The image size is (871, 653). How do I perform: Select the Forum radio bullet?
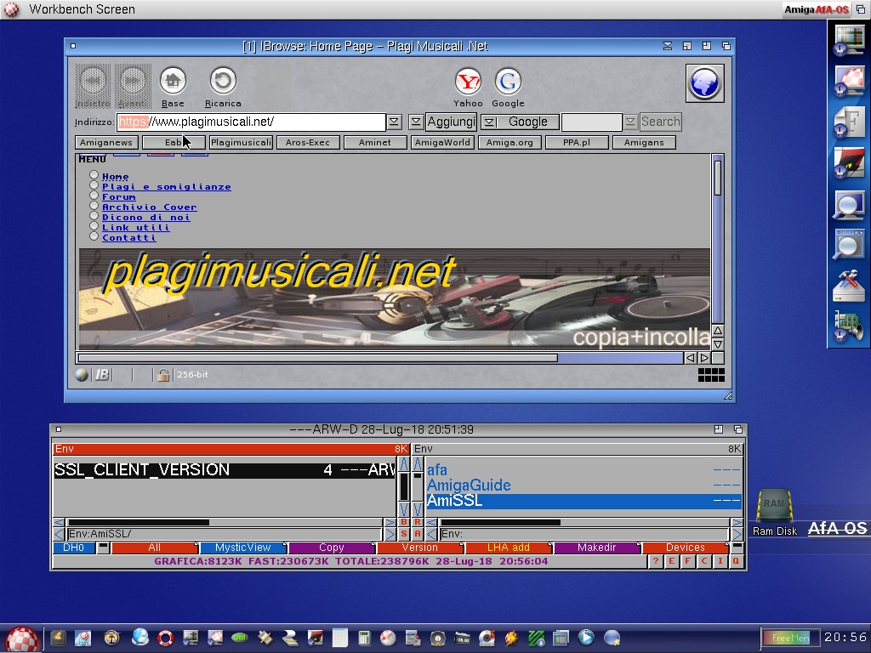tap(94, 196)
